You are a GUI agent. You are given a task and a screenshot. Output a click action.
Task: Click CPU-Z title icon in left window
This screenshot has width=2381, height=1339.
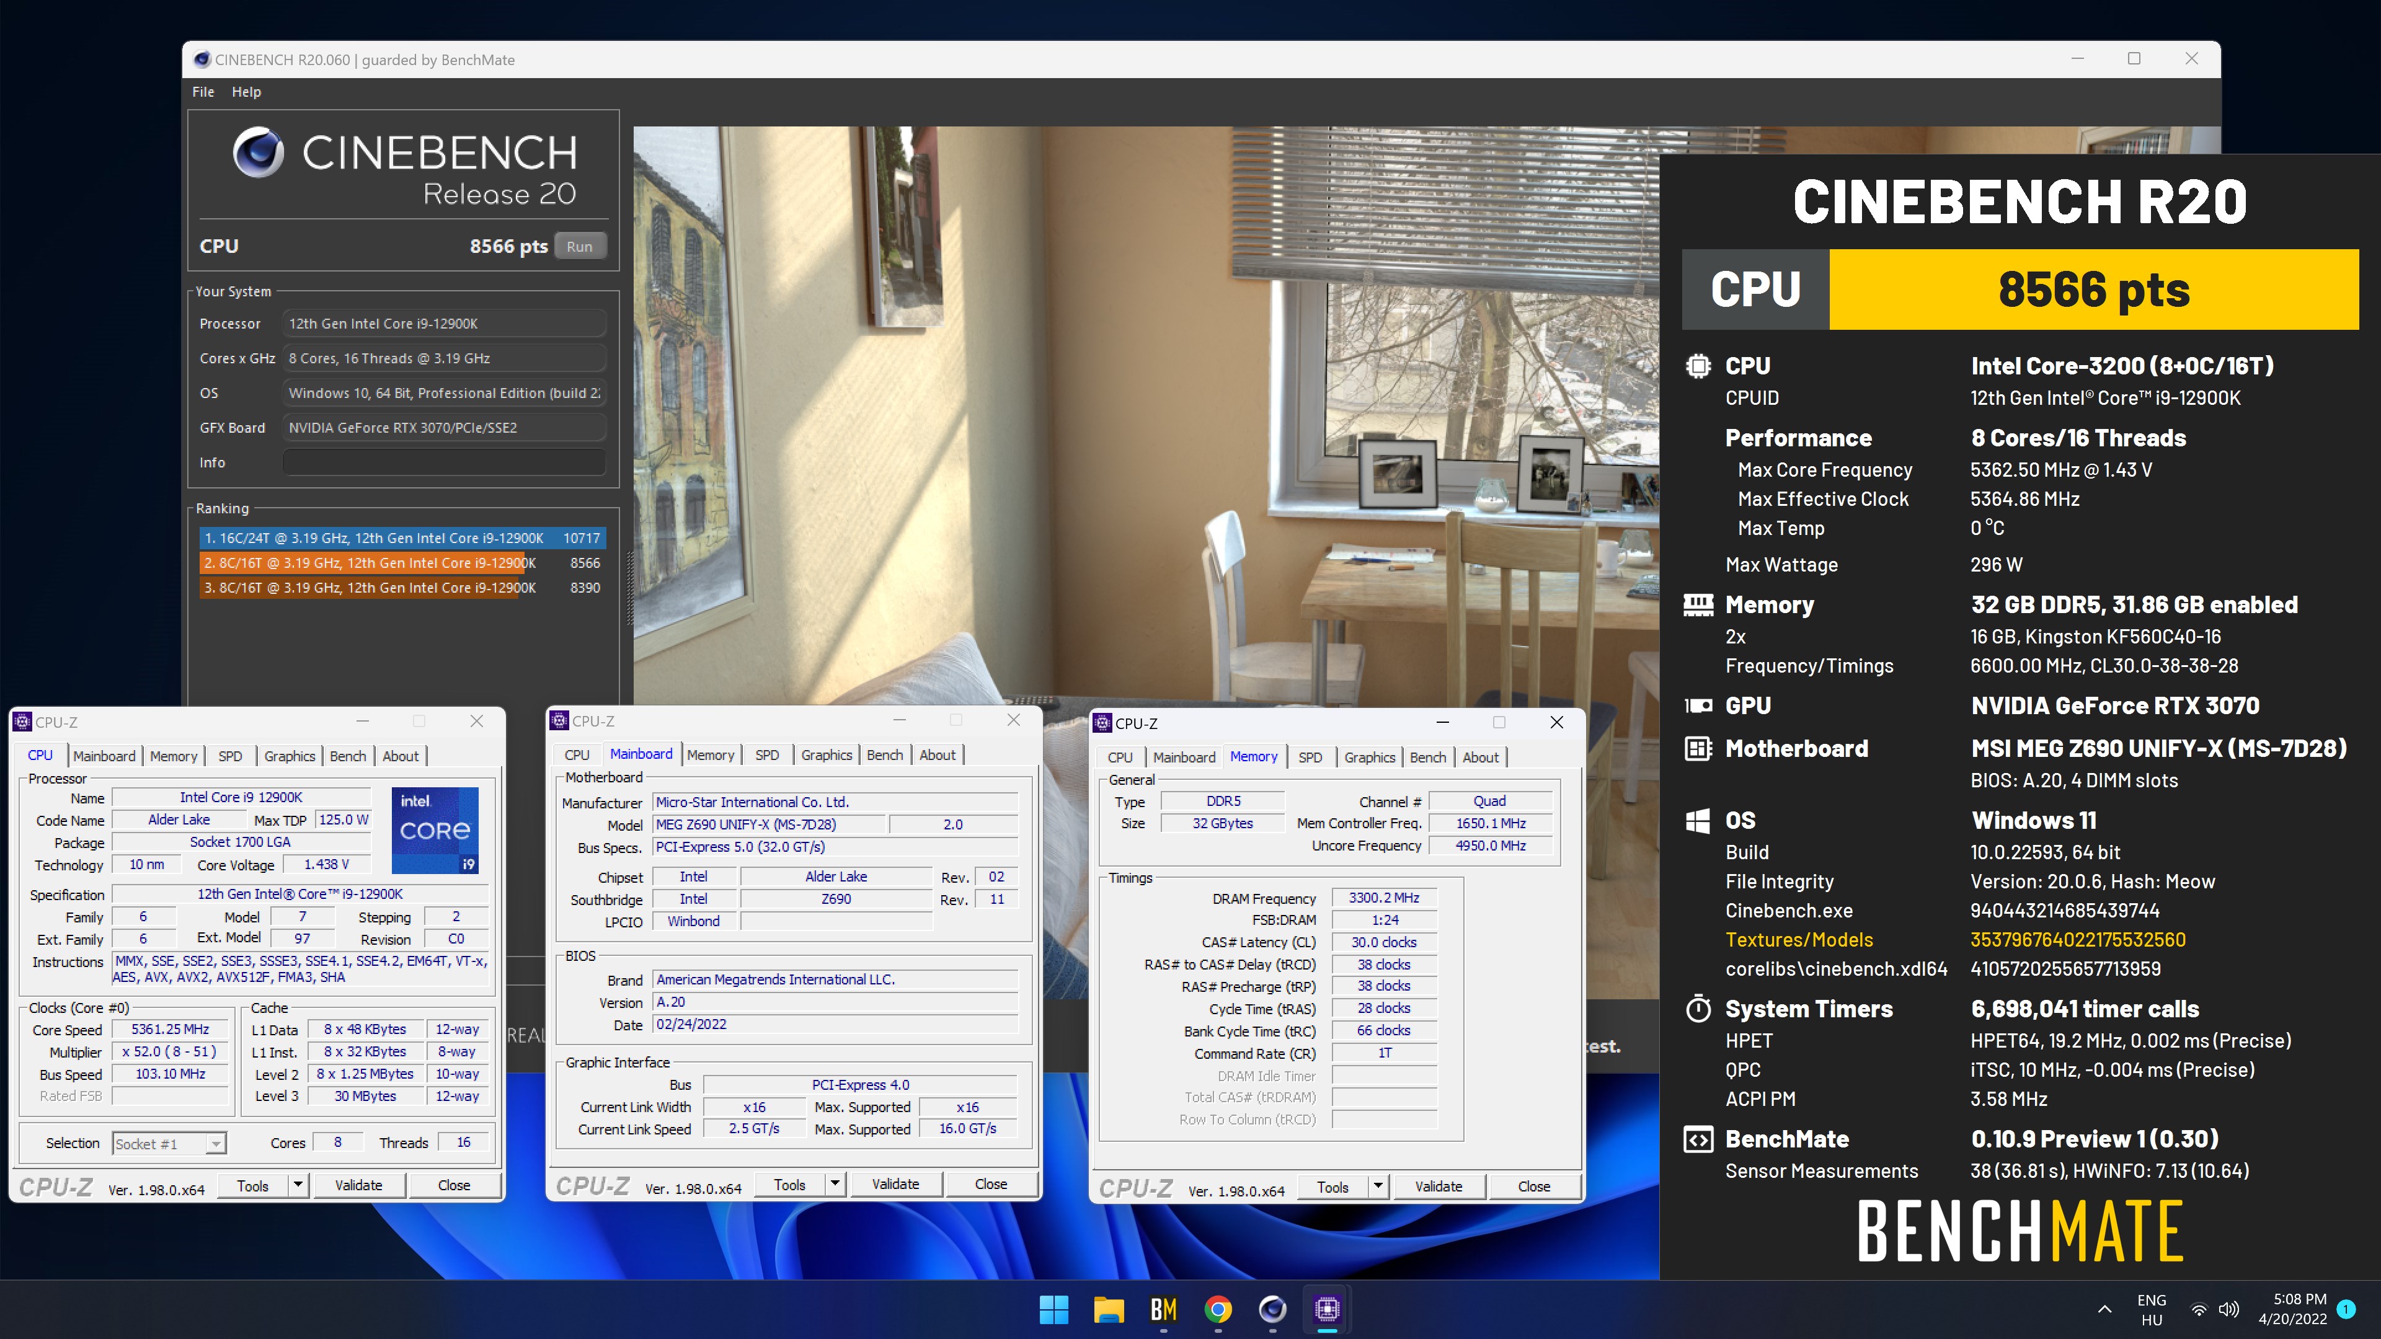[23, 722]
